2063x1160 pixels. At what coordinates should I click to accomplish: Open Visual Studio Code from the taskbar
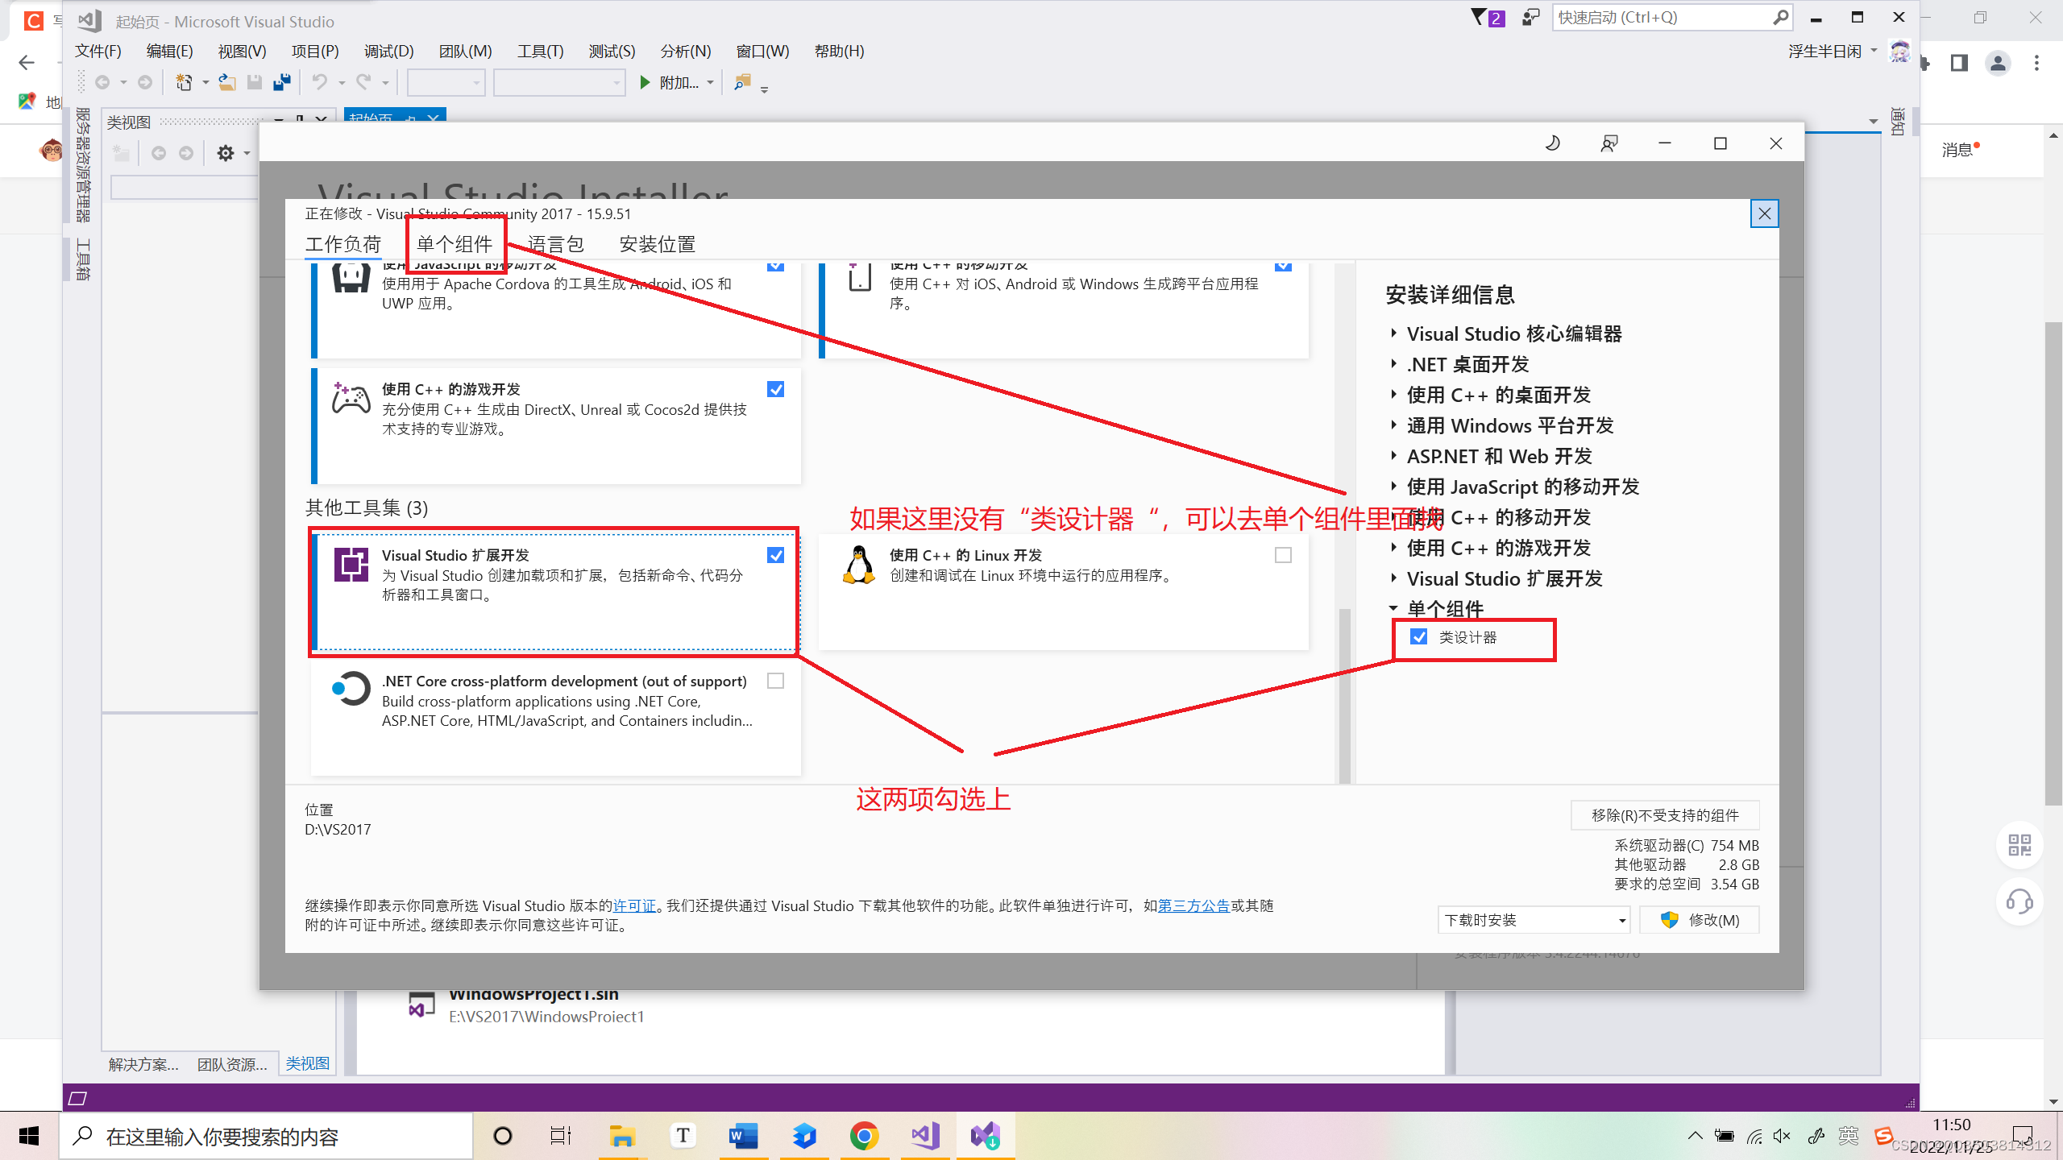[924, 1136]
